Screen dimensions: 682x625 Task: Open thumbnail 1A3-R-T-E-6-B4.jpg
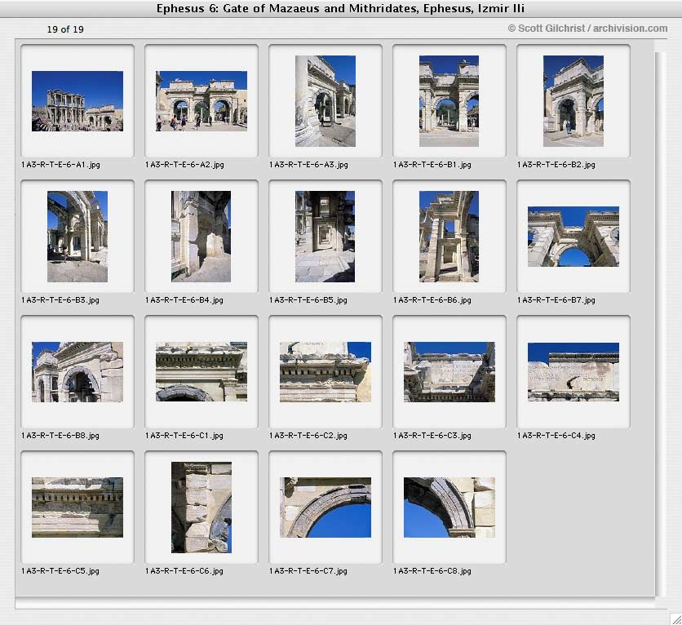pos(201,237)
